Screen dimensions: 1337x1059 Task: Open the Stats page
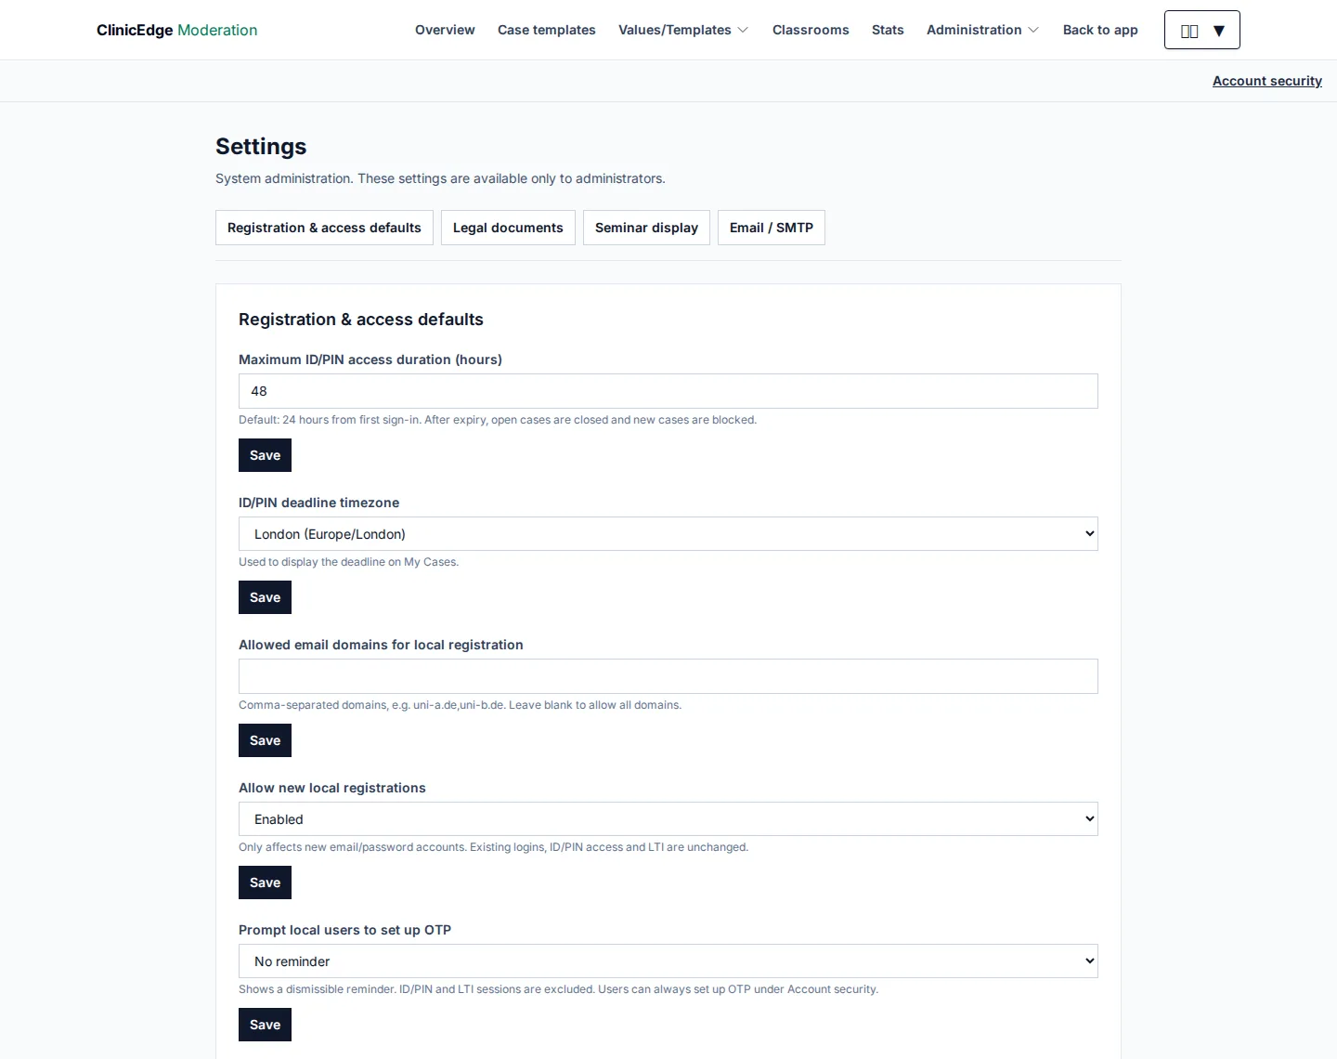888,30
